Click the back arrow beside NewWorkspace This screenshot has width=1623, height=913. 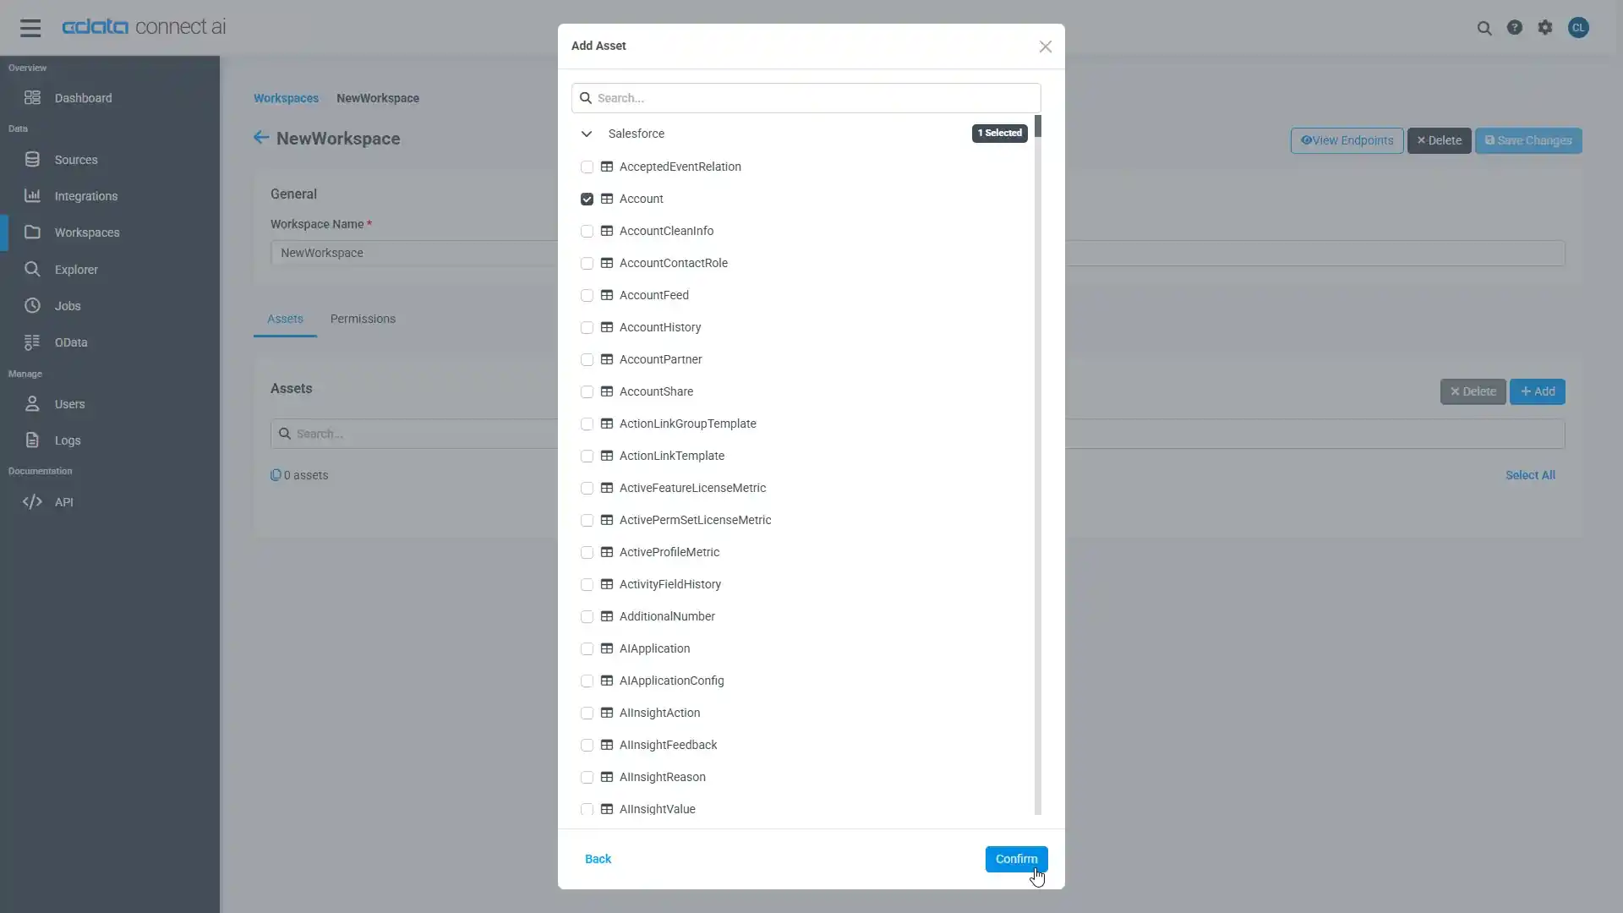click(x=261, y=138)
